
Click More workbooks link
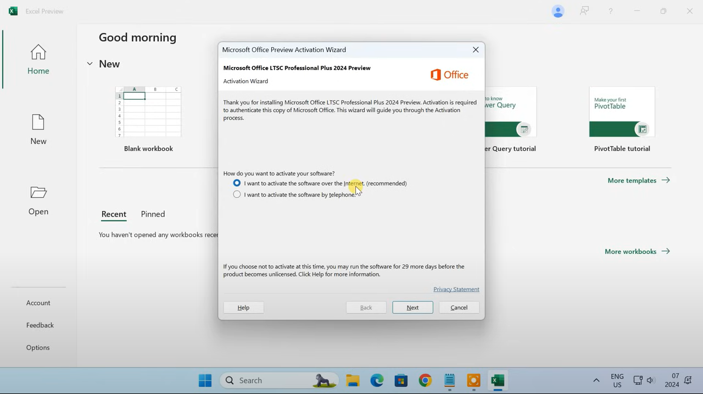pyautogui.click(x=637, y=252)
